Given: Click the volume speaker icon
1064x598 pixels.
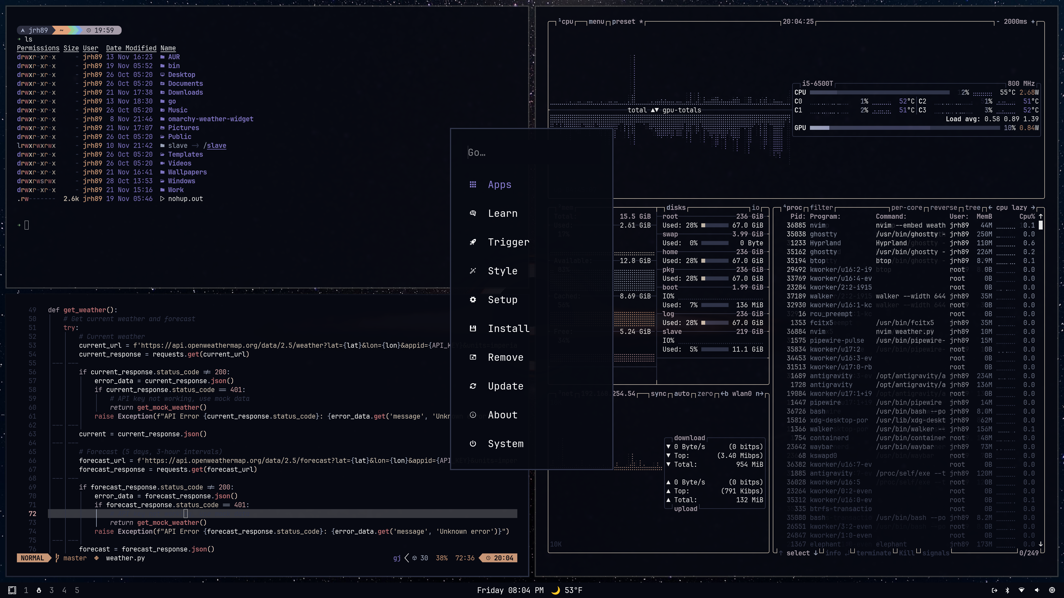Looking at the screenshot, I should click(x=1037, y=590).
